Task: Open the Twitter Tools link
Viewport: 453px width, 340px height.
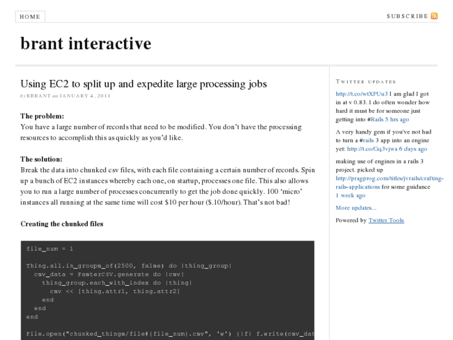Action: coord(386,220)
